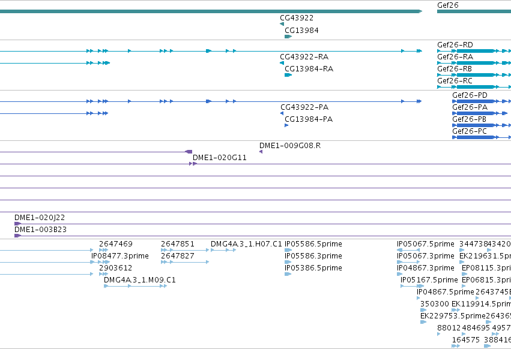The height and width of the screenshot is (349, 511).
Task: Select the Gef26-RC transcript label
Action: (455, 81)
